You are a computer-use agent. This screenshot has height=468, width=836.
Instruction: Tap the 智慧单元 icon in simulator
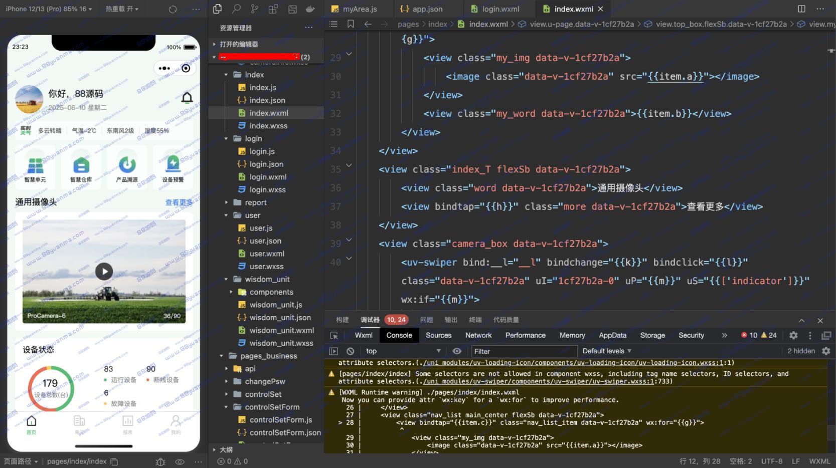click(x=35, y=164)
